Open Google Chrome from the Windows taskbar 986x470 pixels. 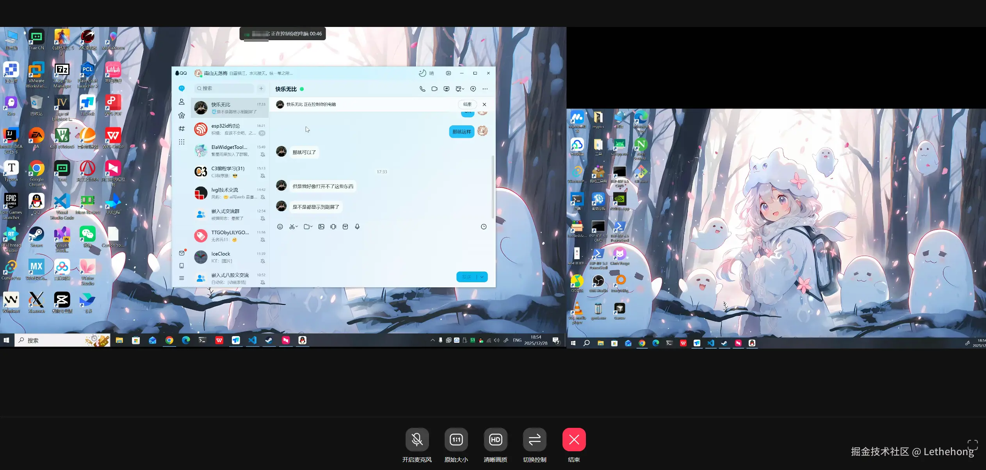(x=169, y=340)
